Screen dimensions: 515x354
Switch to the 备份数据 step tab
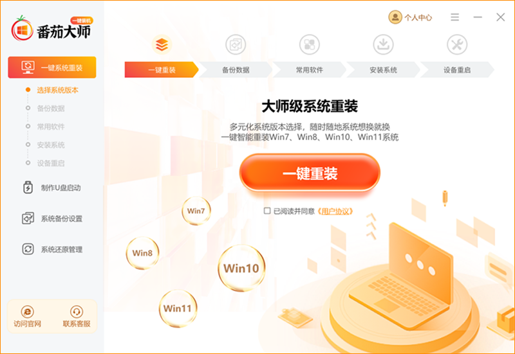tap(236, 70)
